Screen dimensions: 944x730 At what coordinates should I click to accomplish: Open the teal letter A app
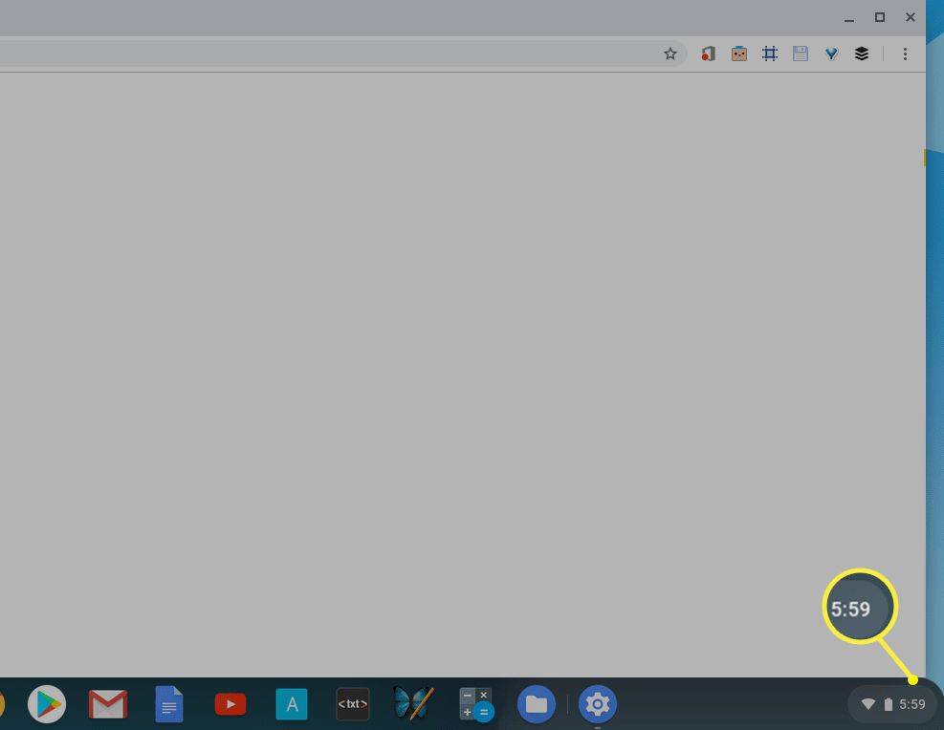click(292, 705)
